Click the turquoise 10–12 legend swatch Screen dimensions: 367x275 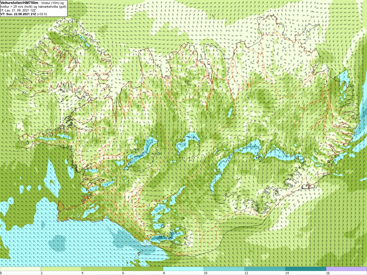point(224,269)
